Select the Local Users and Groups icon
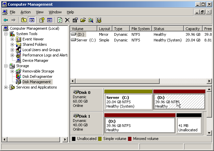The image size is (214, 151). coord(18,50)
